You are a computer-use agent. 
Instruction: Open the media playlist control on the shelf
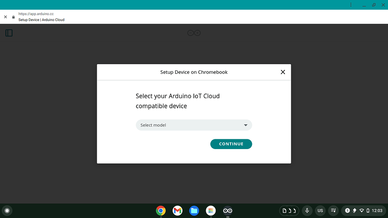point(333,211)
